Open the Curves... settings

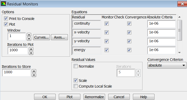(41, 37)
